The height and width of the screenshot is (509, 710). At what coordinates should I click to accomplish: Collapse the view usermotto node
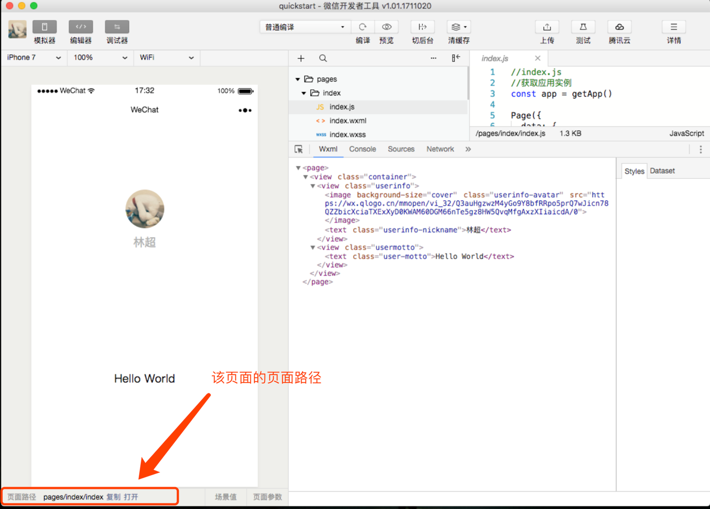[x=313, y=247]
